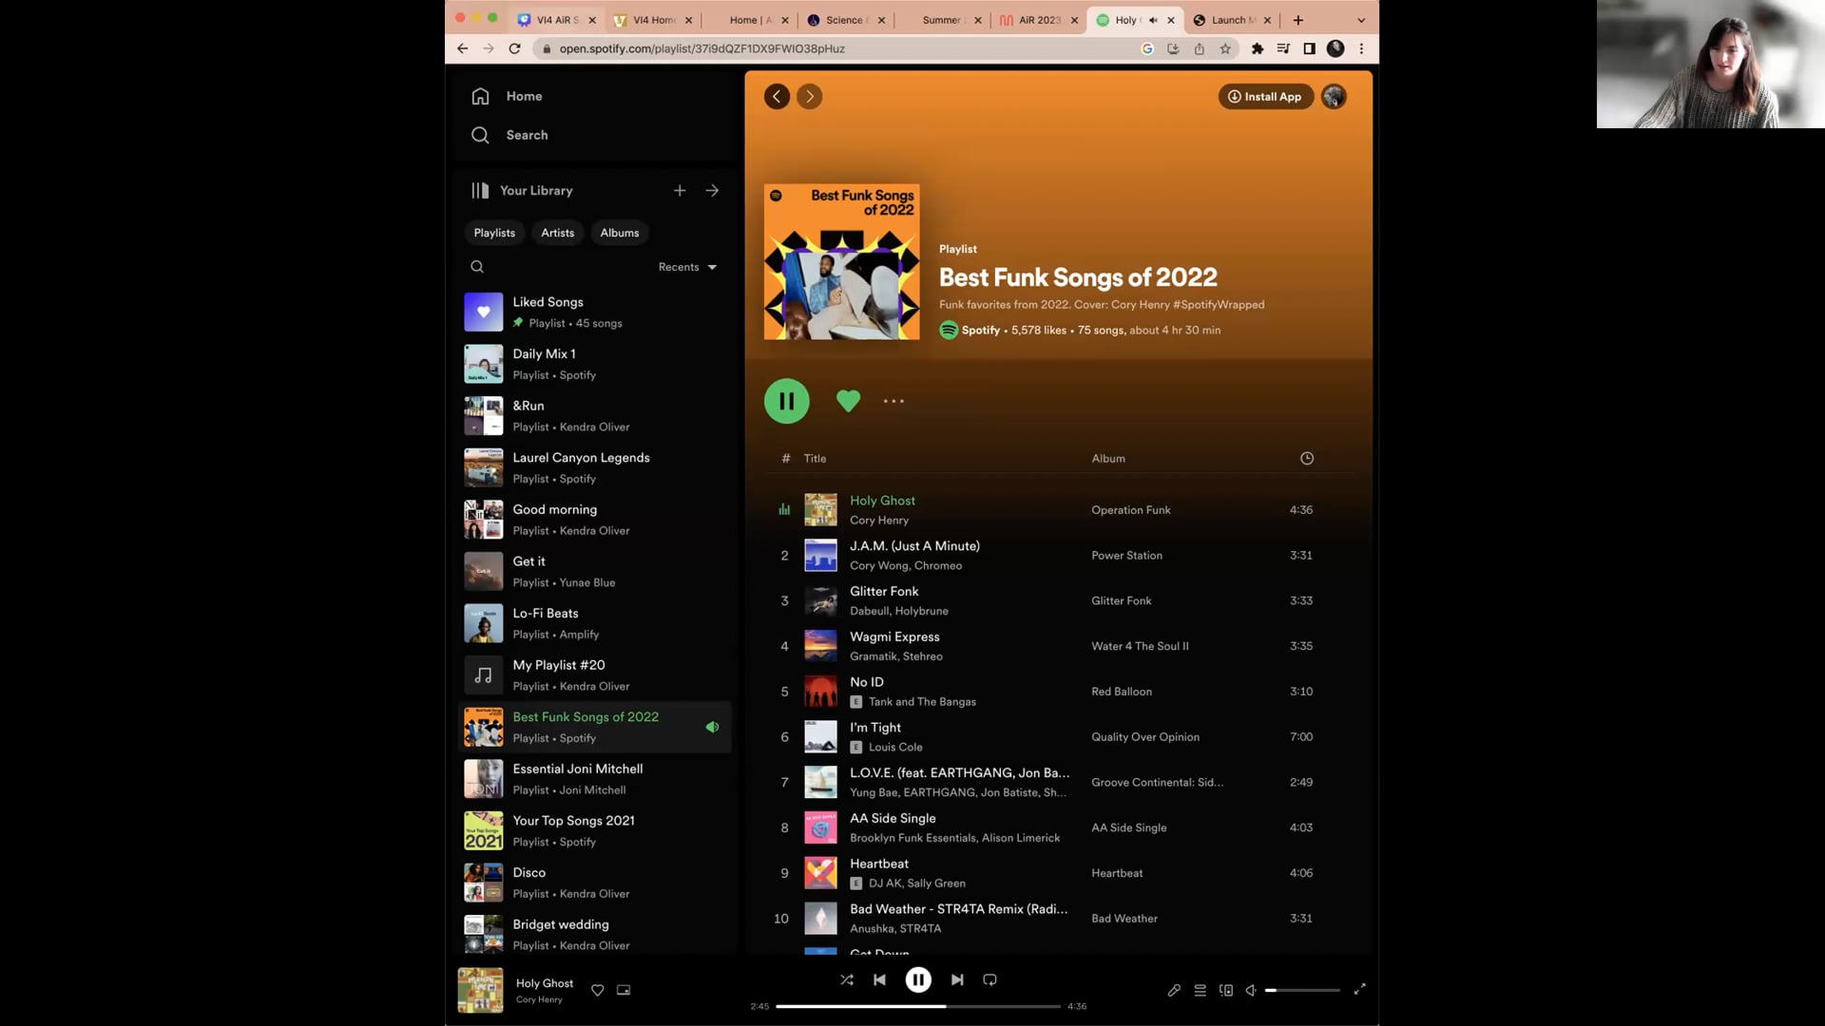Viewport: 1825px width, 1026px height.
Task: Sort tracks by Album column header
Action: (x=1108, y=458)
